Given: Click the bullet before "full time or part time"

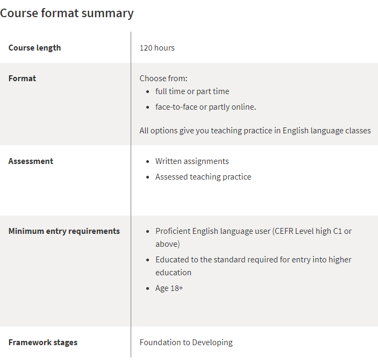Looking at the screenshot, I should pos(148,92).
